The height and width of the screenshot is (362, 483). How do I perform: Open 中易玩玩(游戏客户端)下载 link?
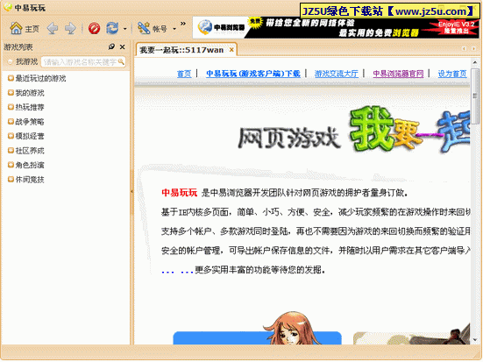[x=253, y=74]
